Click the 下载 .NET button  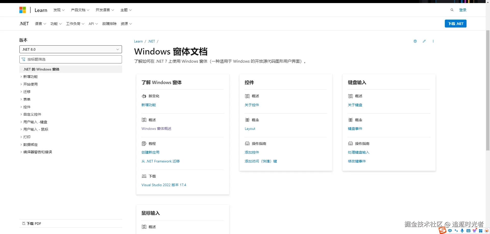pyautogui.click(x=456, y=24)
